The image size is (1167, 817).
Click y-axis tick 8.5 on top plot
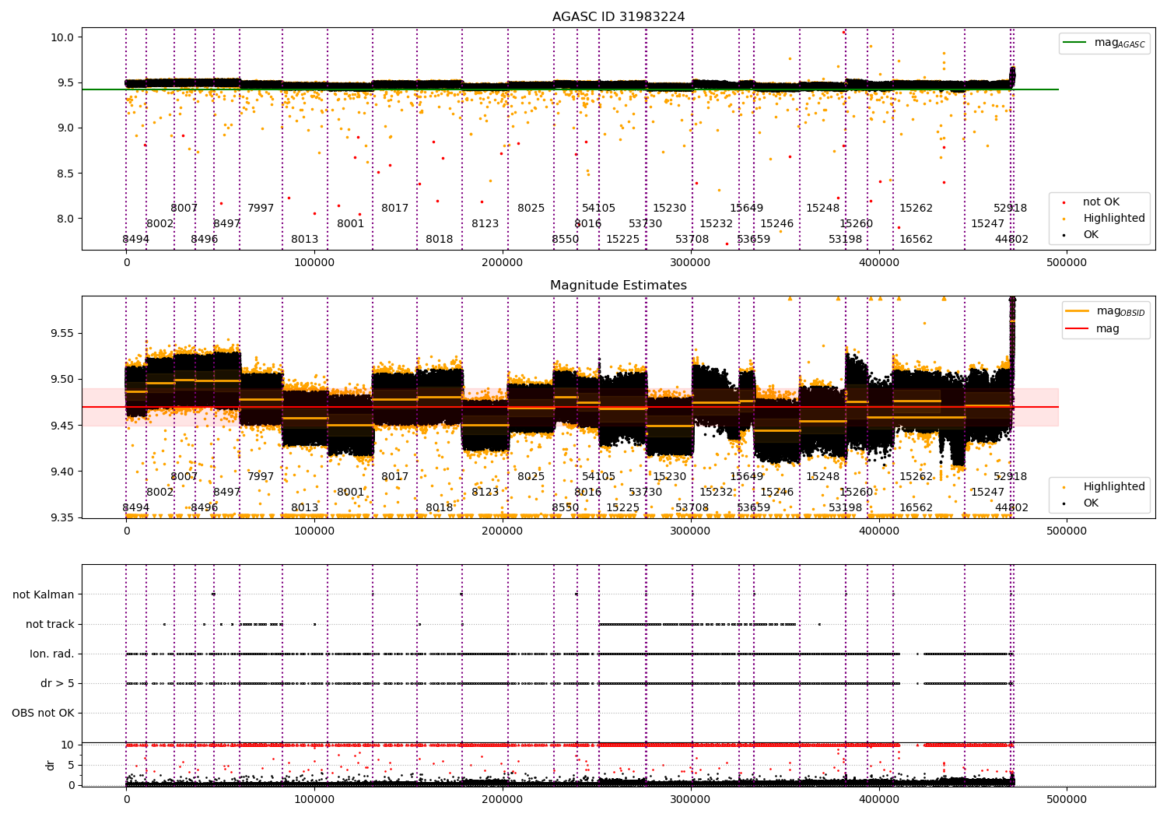point(66,174)
